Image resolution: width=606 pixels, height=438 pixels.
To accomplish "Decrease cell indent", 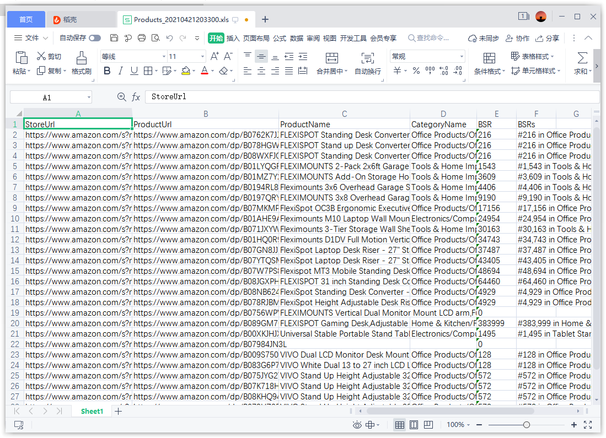I will 289,56.
